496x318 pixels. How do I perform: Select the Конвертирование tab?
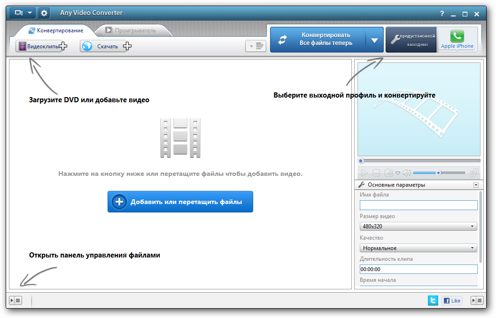[x=55, y=30]
